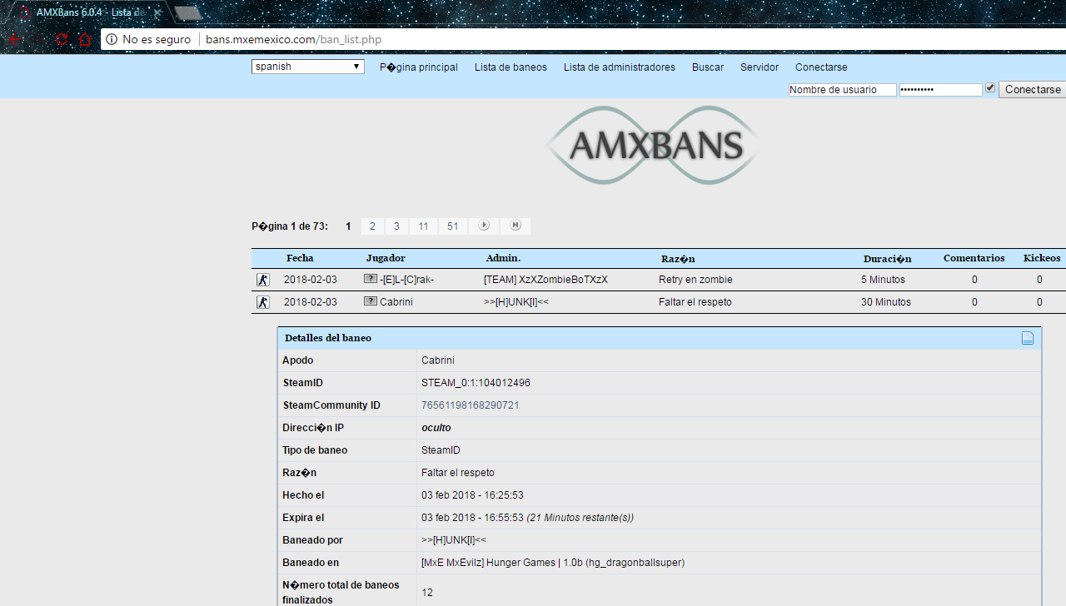This screenshot has height=606, width=1066.
Task: Jump to last page arrow in pagination
Action: [516, 226]
